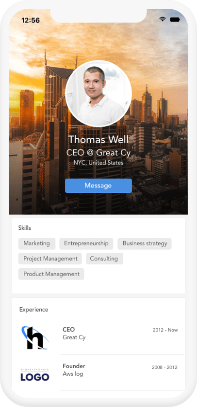Image resolution: width=197 pixels, height=407 pixels.
Task: Tap the Business strategy skill tag
Action: (x=145, y=243)
